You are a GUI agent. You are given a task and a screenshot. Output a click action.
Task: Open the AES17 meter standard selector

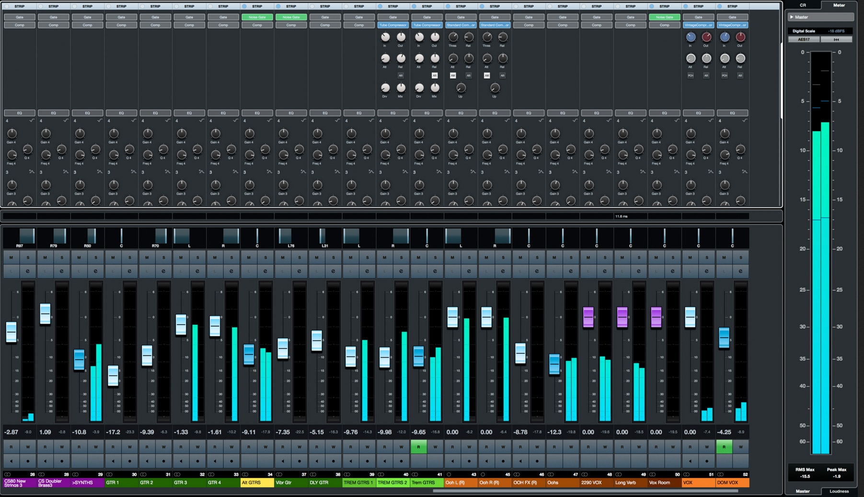click(x=804, y=39)
